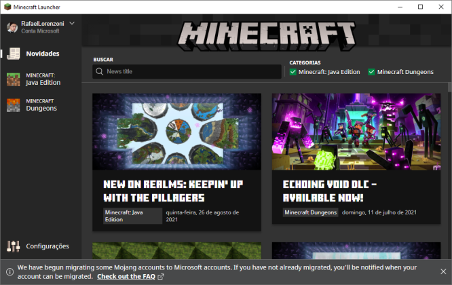Click the News title search field
This screenshot has height=285, width=452.
187,71
